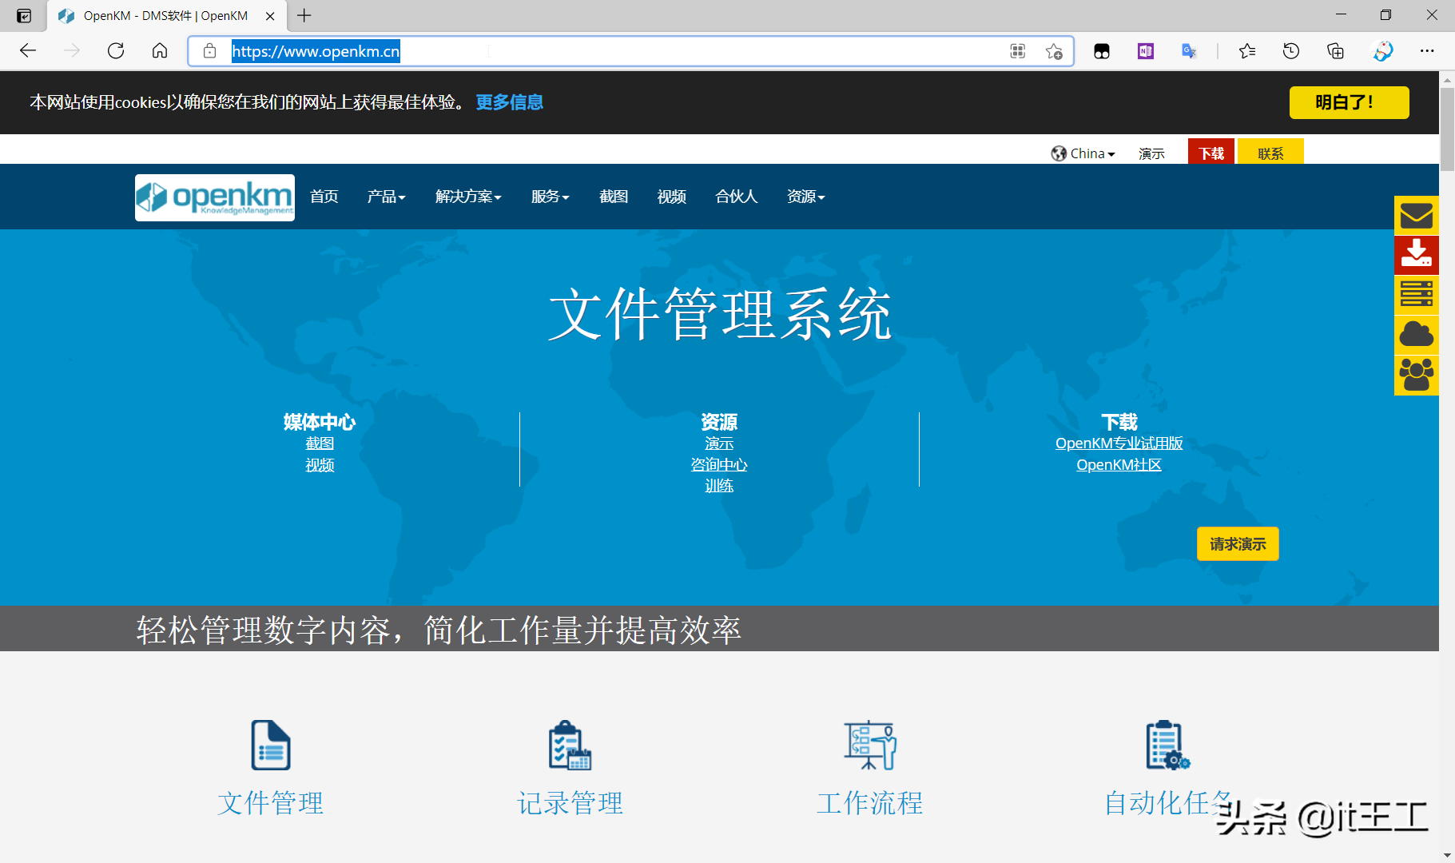The image size is (1455, 863).
Task: Open the 咨询中心 link
Action: [719, 465]
